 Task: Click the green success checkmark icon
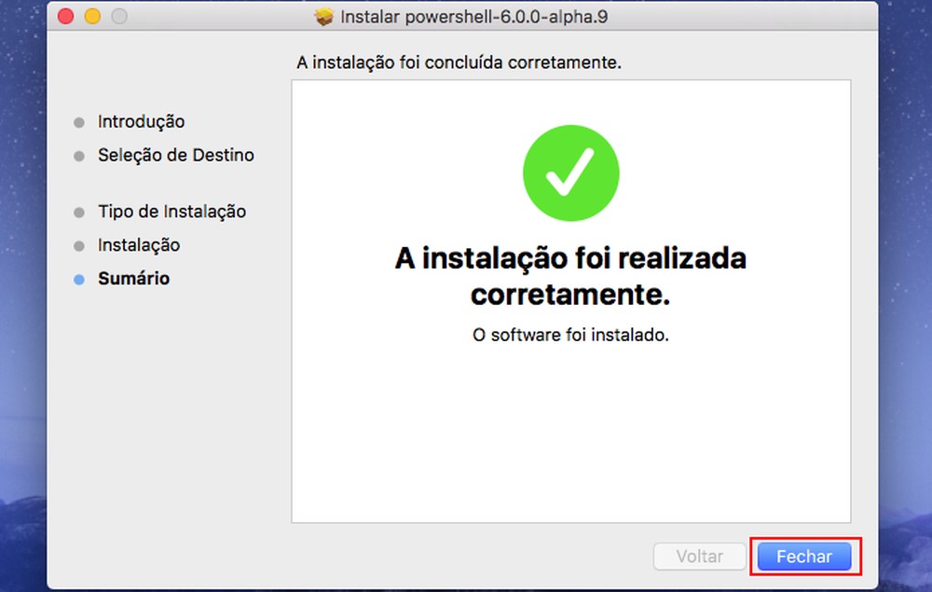(571, 172)
